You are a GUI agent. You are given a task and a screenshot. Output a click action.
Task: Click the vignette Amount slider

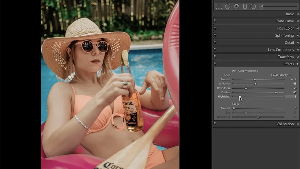coord(258,79)
